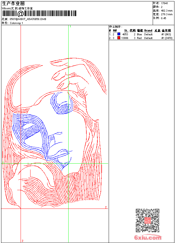Select the Colorway 1 value
This screenshot has width=175, height=243.
[x=16, y=23]
